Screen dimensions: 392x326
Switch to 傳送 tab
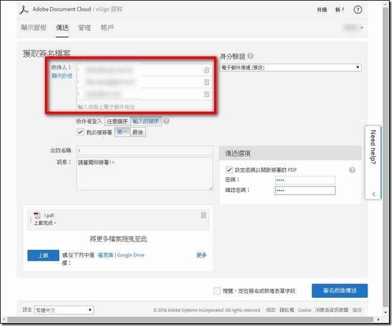(62, 28)
